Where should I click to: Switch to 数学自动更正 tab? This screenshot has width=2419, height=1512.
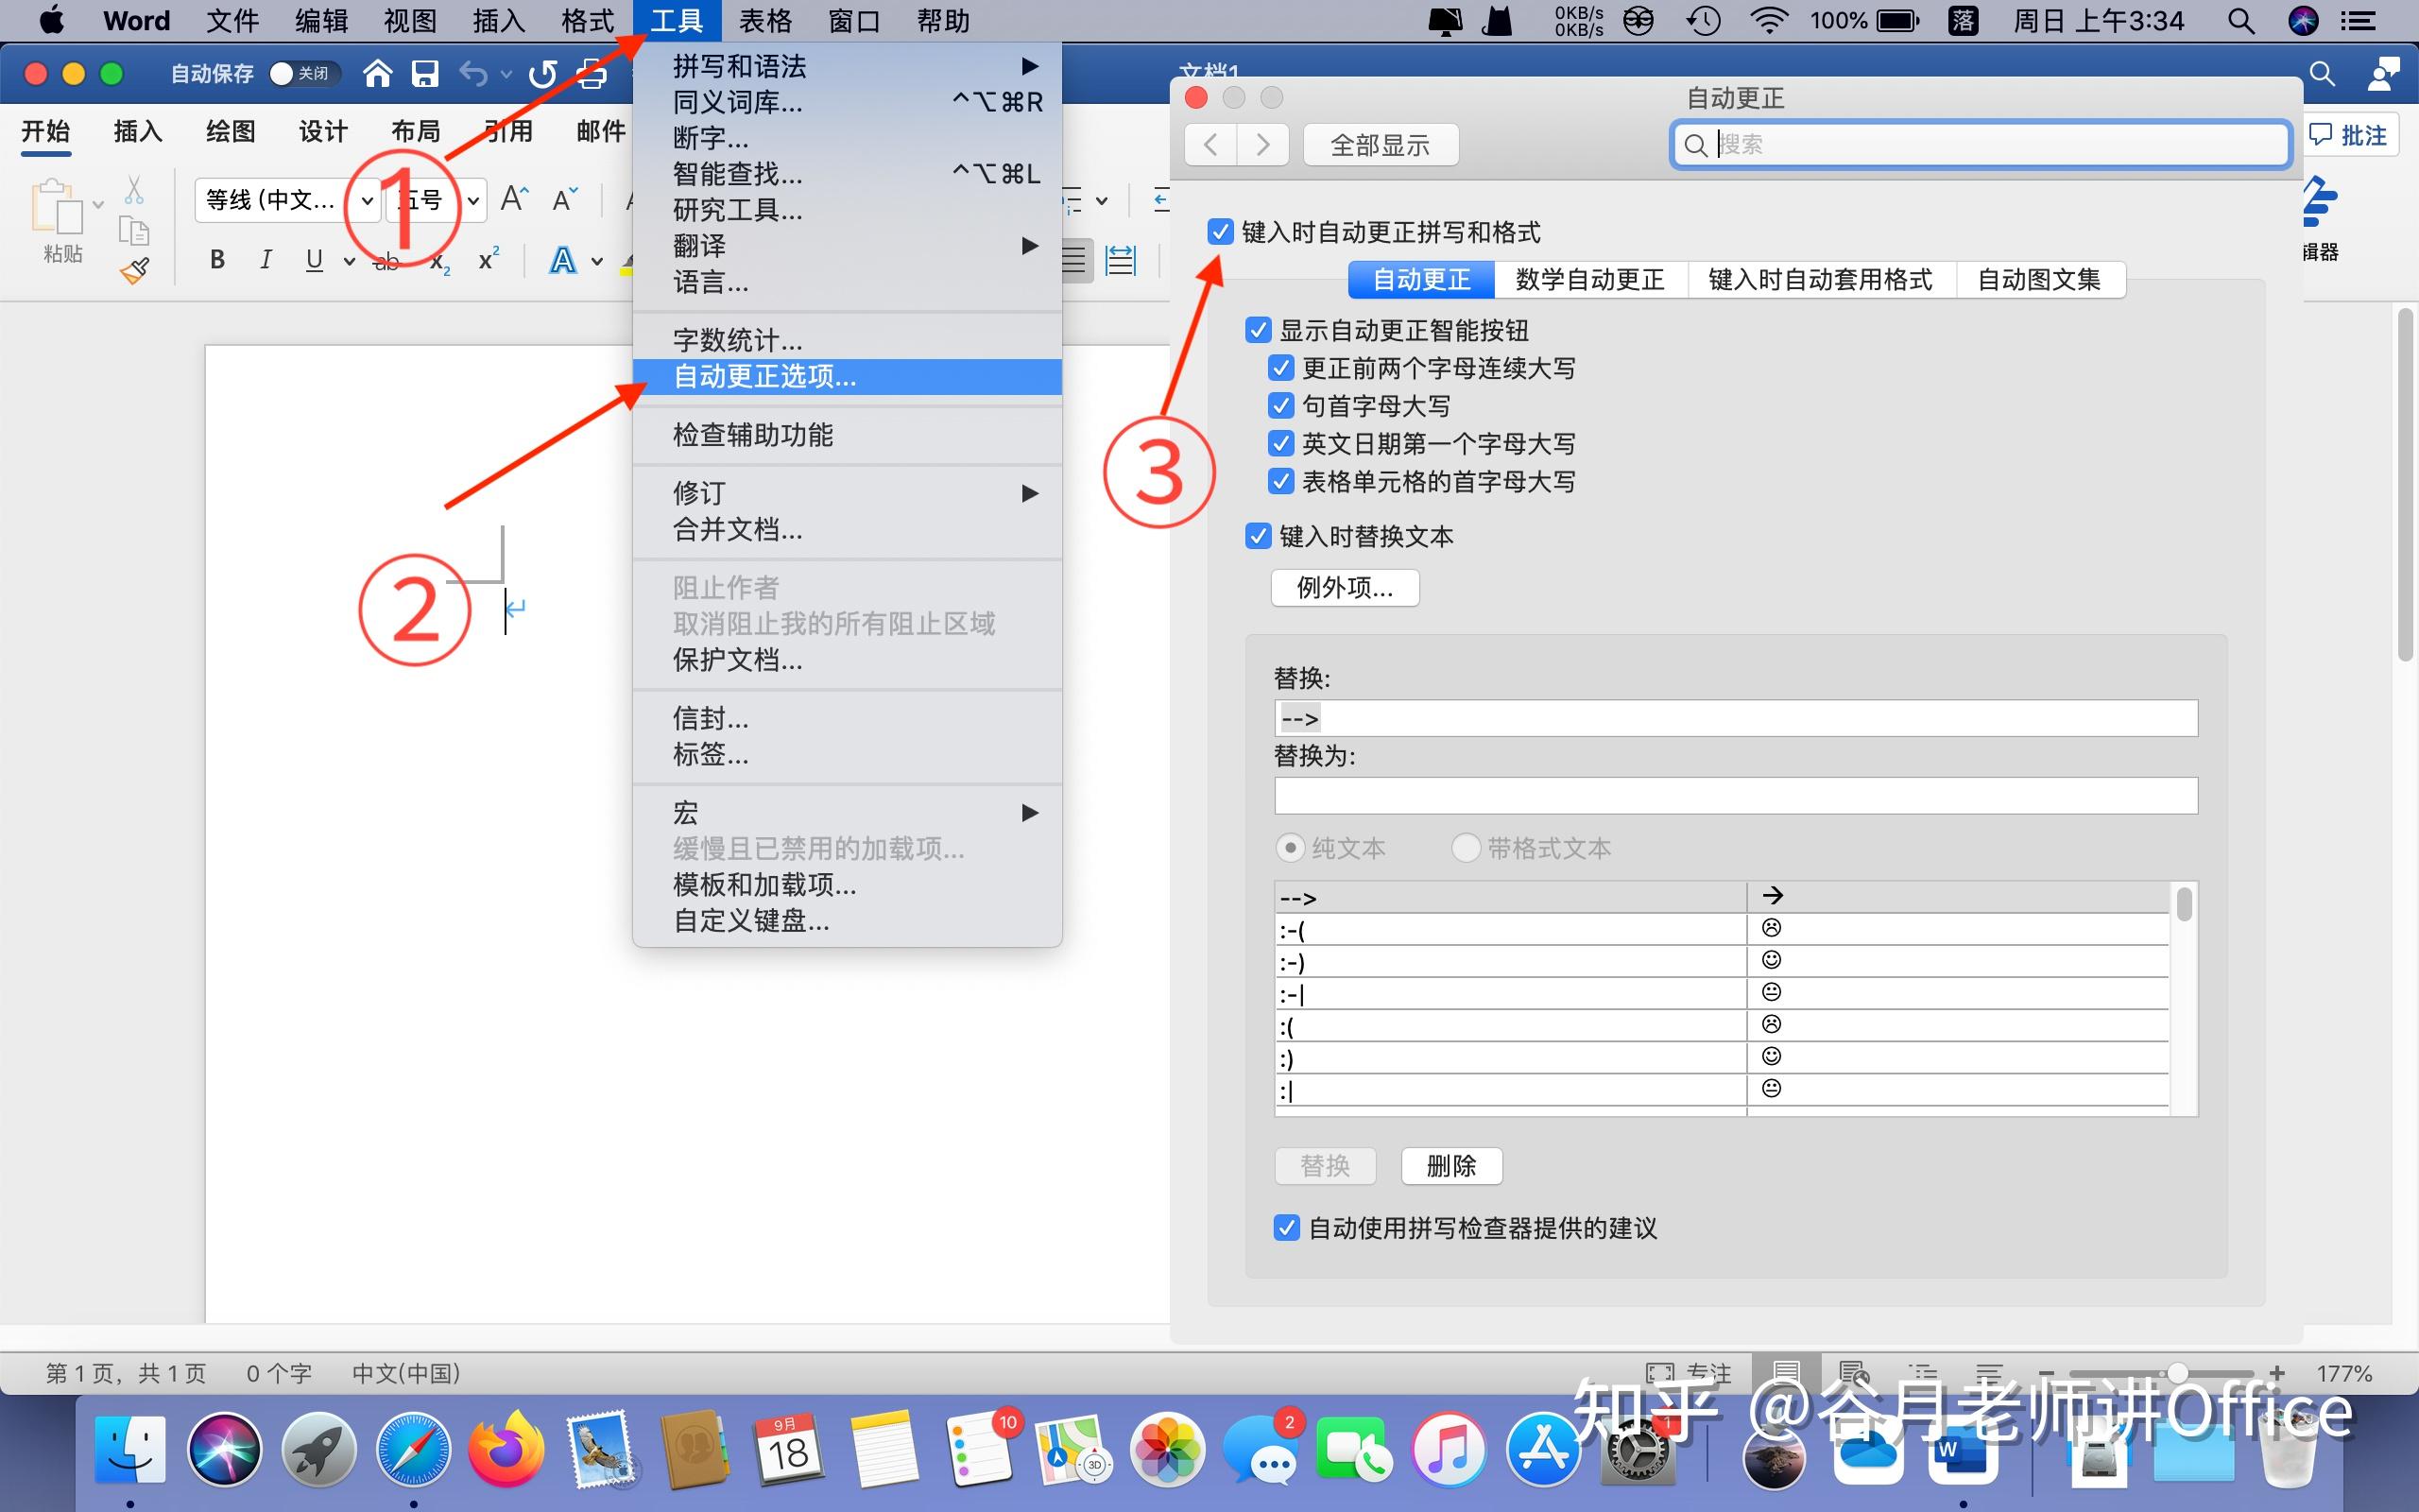pos(1589,279)
